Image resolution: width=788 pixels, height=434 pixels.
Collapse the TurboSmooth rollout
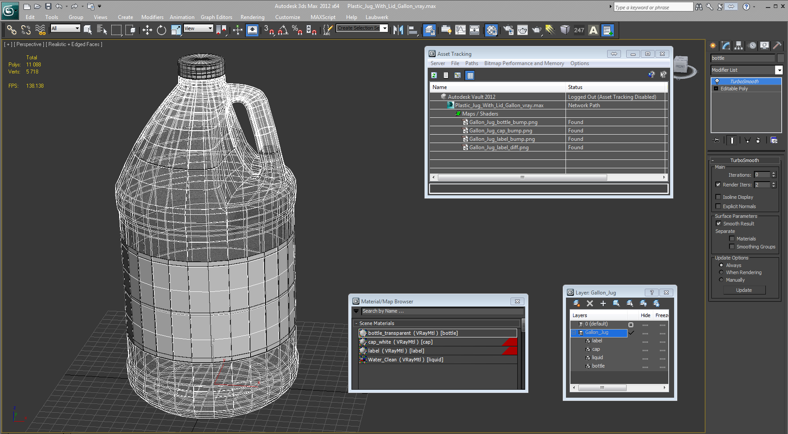coord(713,160)
